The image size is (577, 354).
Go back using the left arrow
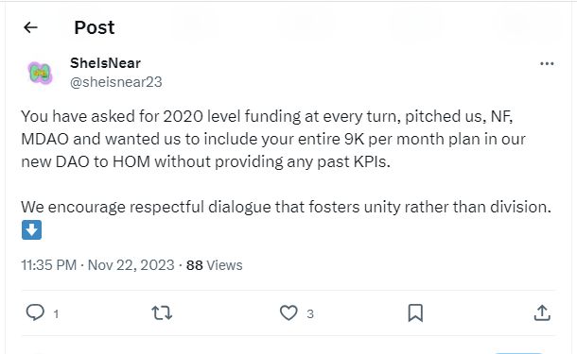tap(30, 27)
